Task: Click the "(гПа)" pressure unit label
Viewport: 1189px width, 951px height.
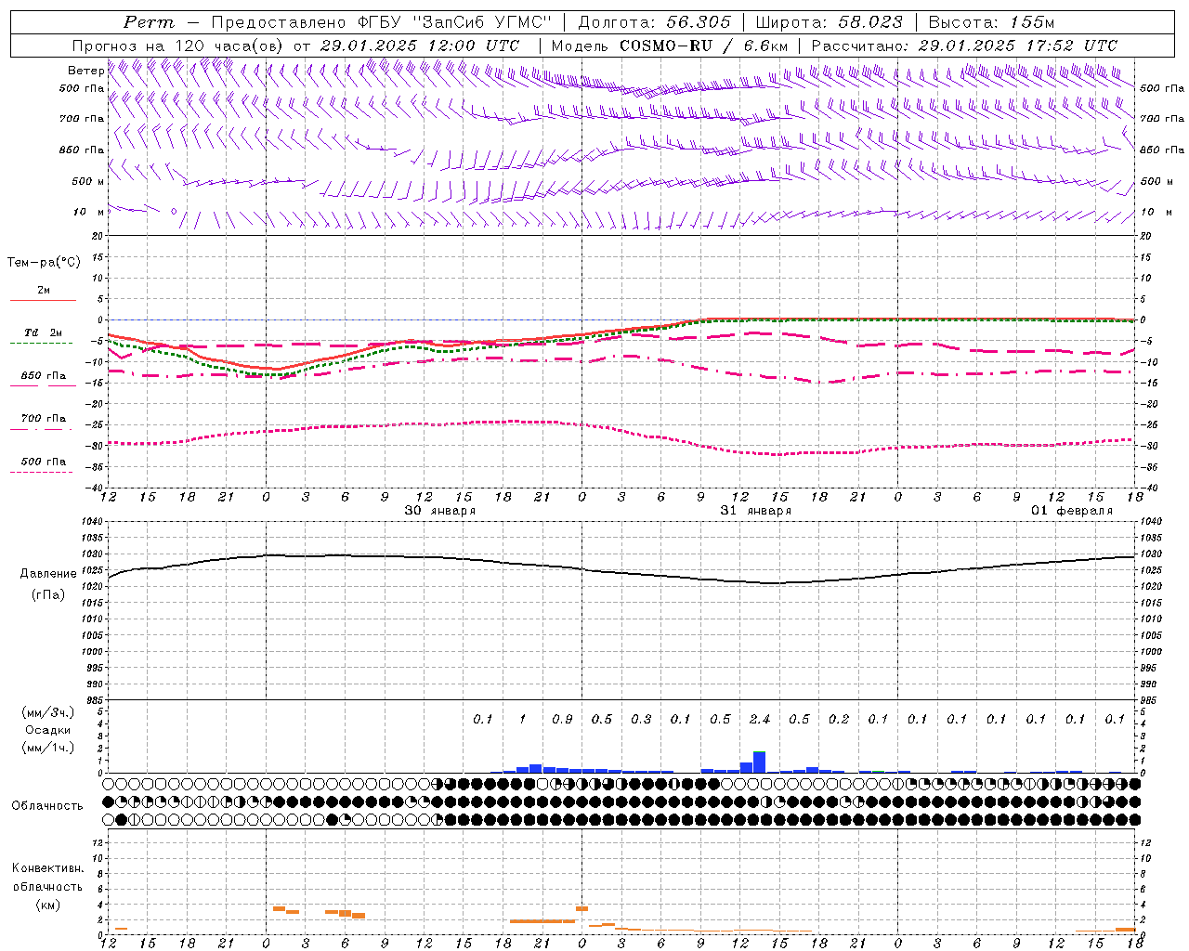Action: [x=48, y=595]
